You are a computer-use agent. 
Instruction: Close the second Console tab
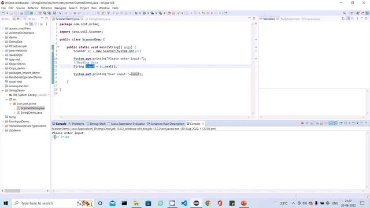click(203, 124)
